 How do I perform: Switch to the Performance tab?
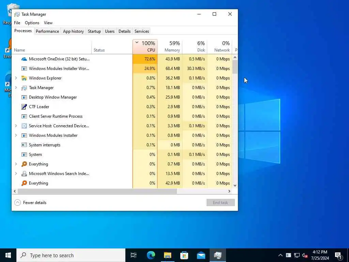47,31
